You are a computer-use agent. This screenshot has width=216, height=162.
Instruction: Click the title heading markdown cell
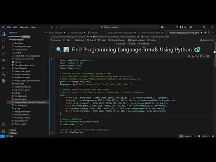[x=128, y=49]
